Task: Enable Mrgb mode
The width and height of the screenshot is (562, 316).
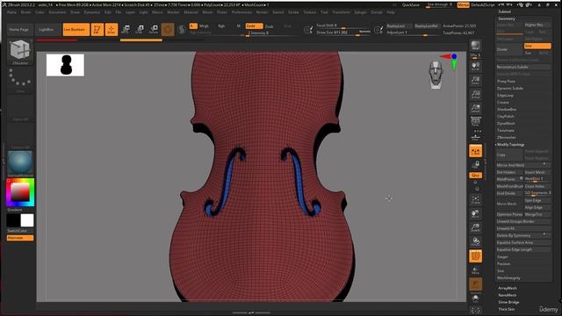Action: (204, 26)
